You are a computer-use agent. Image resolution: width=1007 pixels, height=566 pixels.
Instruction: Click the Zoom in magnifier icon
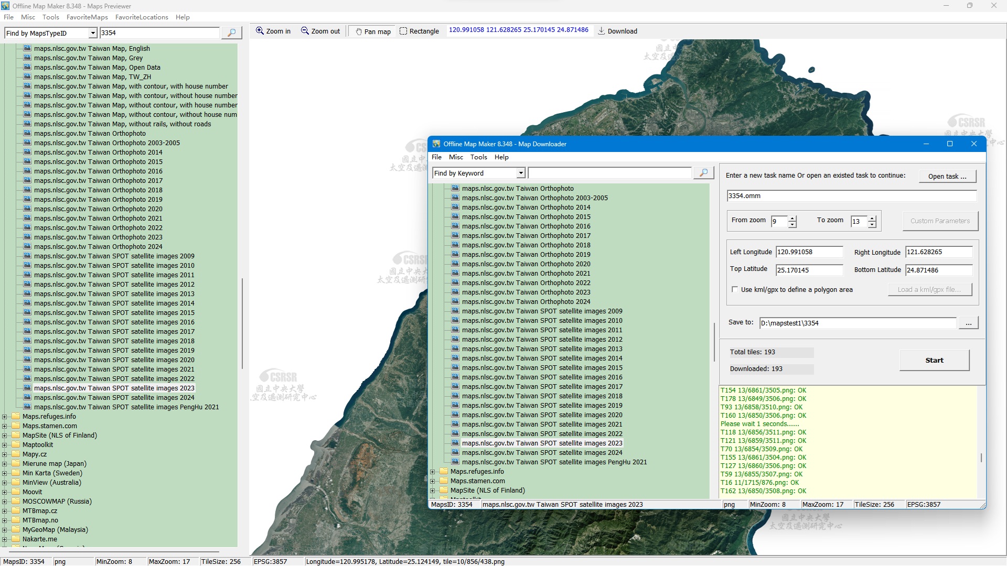[260, 31]
